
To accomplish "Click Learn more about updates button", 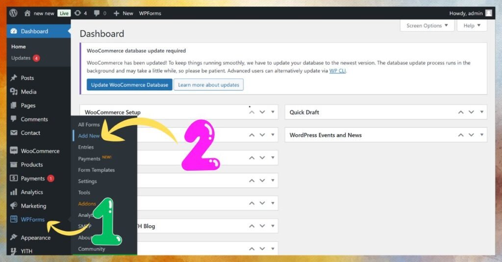I will (208, 85).
